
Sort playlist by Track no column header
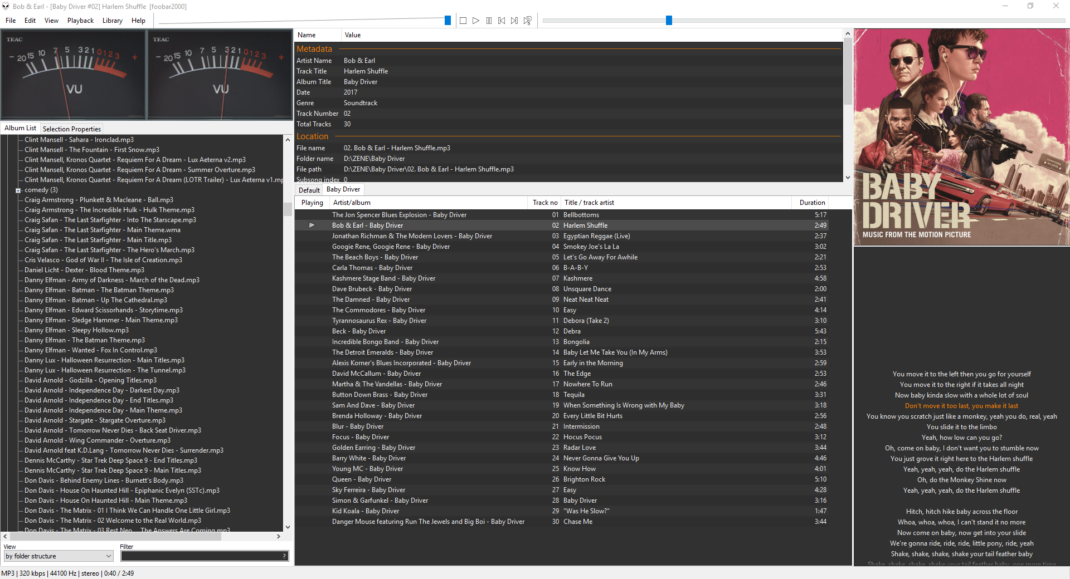(544, 203)
